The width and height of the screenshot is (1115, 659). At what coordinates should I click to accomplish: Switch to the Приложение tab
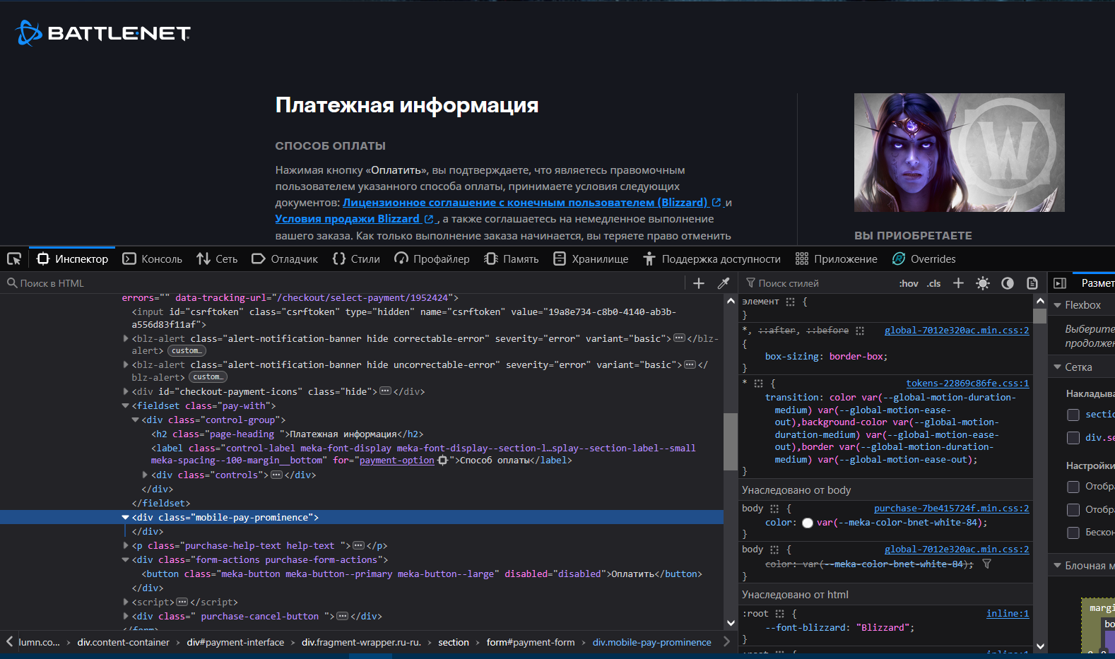837,259
